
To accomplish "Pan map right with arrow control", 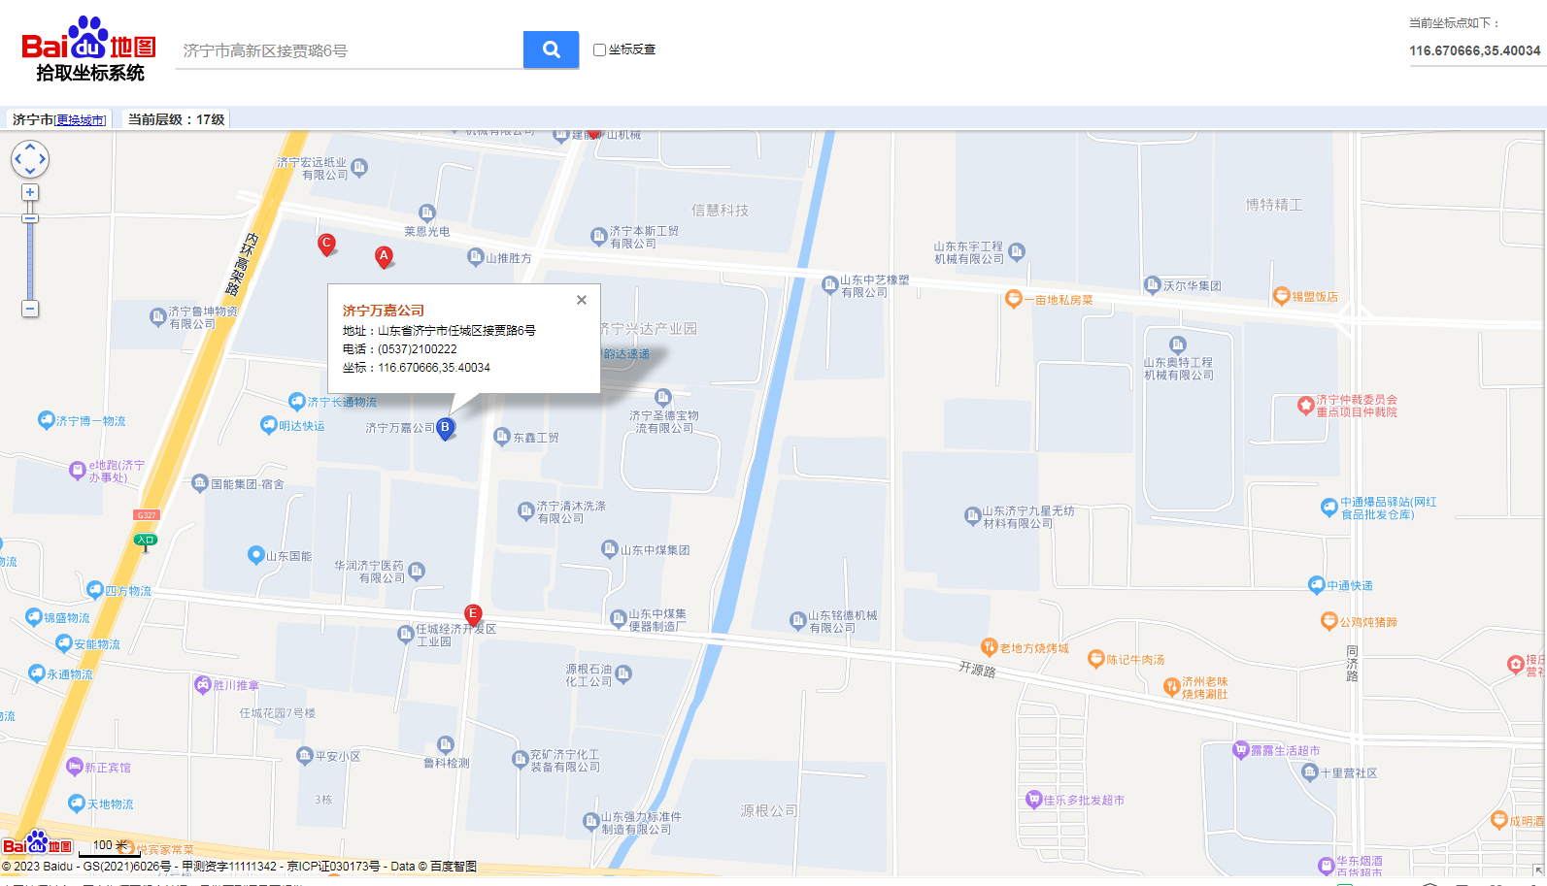I will pos(43,159).
